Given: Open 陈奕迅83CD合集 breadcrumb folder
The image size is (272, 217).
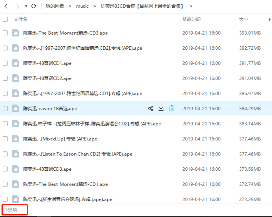Looking at the screenshot, I should click(142, 6).
